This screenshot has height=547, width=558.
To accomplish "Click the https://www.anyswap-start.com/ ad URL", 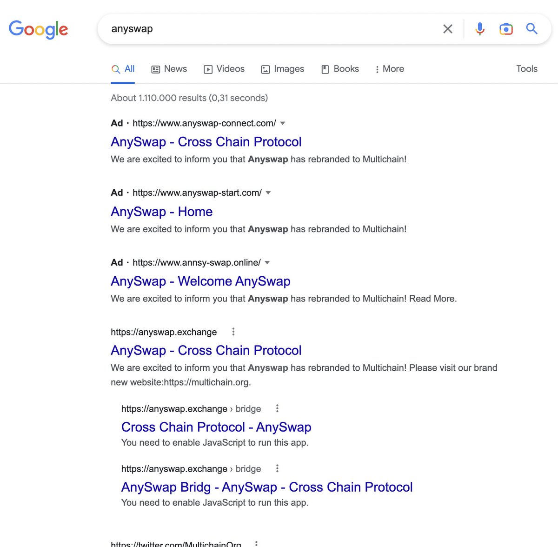I will pyautogui.click(x=197, y=193).
